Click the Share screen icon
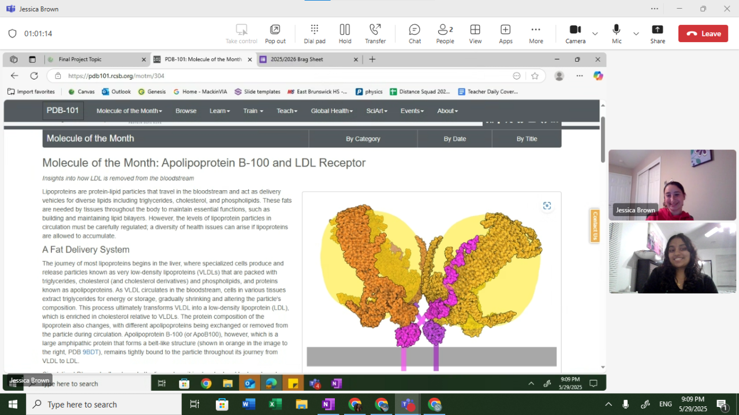739x415 pixels. pyautogui.click(x=657, y=33)
